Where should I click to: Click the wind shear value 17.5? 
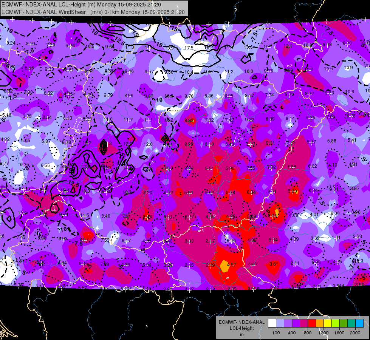[189, 48]
